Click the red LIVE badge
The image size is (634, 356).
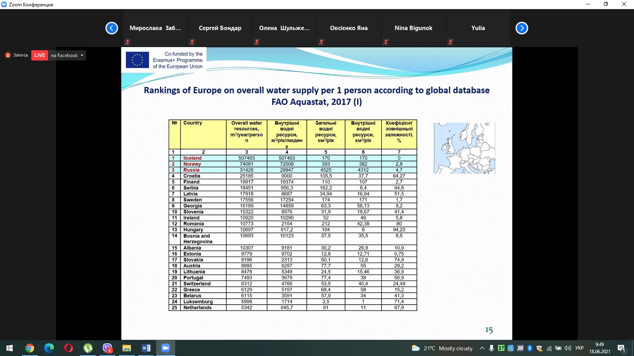pos(40,55)
